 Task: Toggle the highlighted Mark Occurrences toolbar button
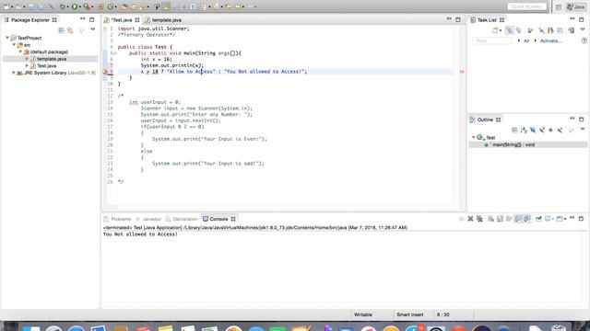pos(166,6)
